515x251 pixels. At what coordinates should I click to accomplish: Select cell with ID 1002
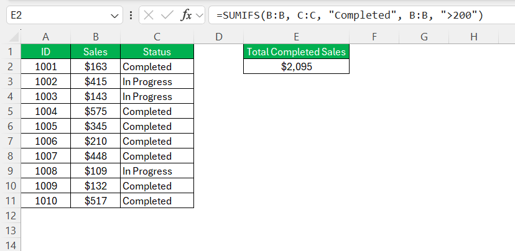pyautogui.click(x=45, y=81)
